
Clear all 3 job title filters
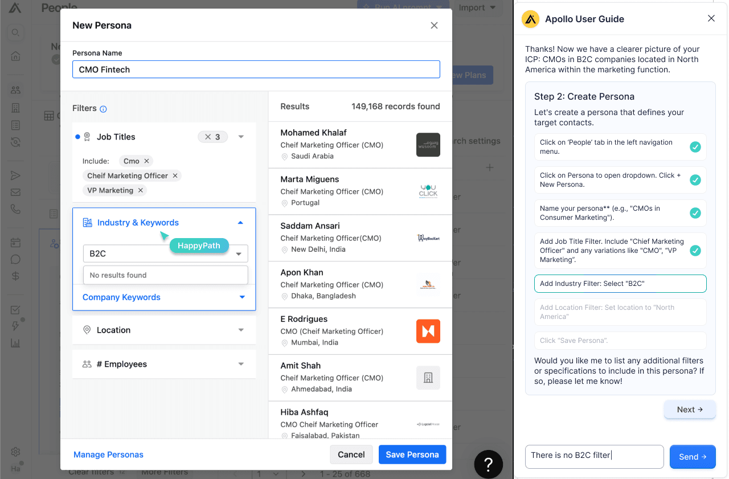coord(208,137)
